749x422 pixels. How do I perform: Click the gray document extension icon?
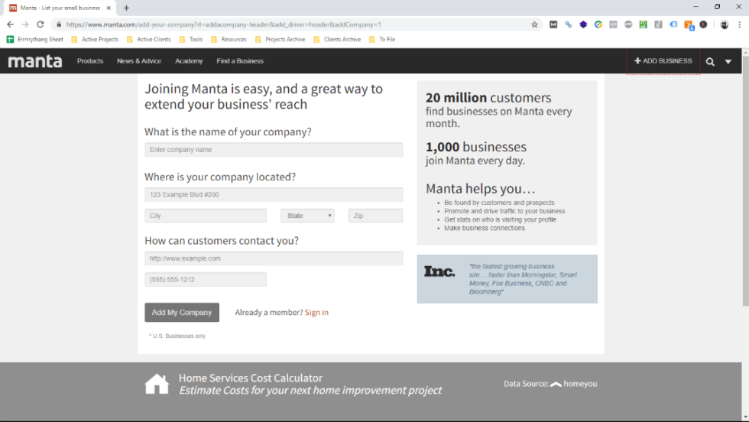click(x=658, y=24)
